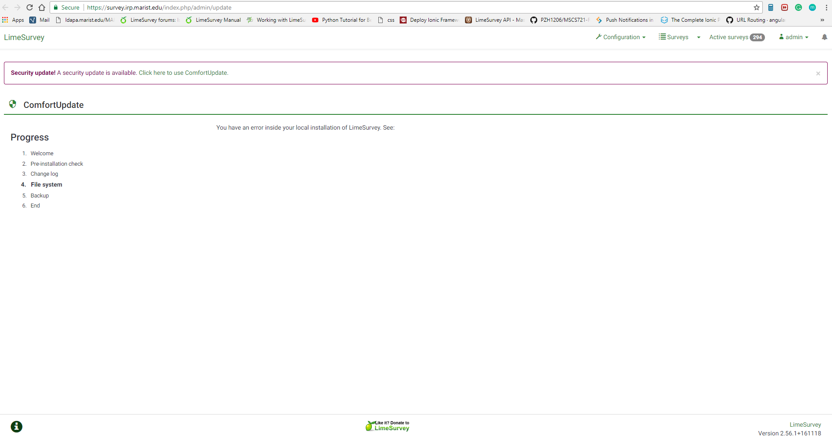
Task: Reload the page with the browser refresh icon
Action: 30,7
